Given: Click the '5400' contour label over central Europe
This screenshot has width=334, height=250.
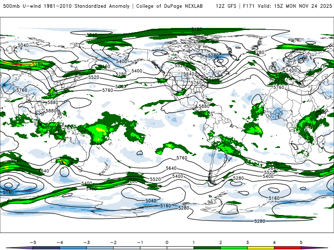Looking at the screenshot, I should (x=291, y=70).
